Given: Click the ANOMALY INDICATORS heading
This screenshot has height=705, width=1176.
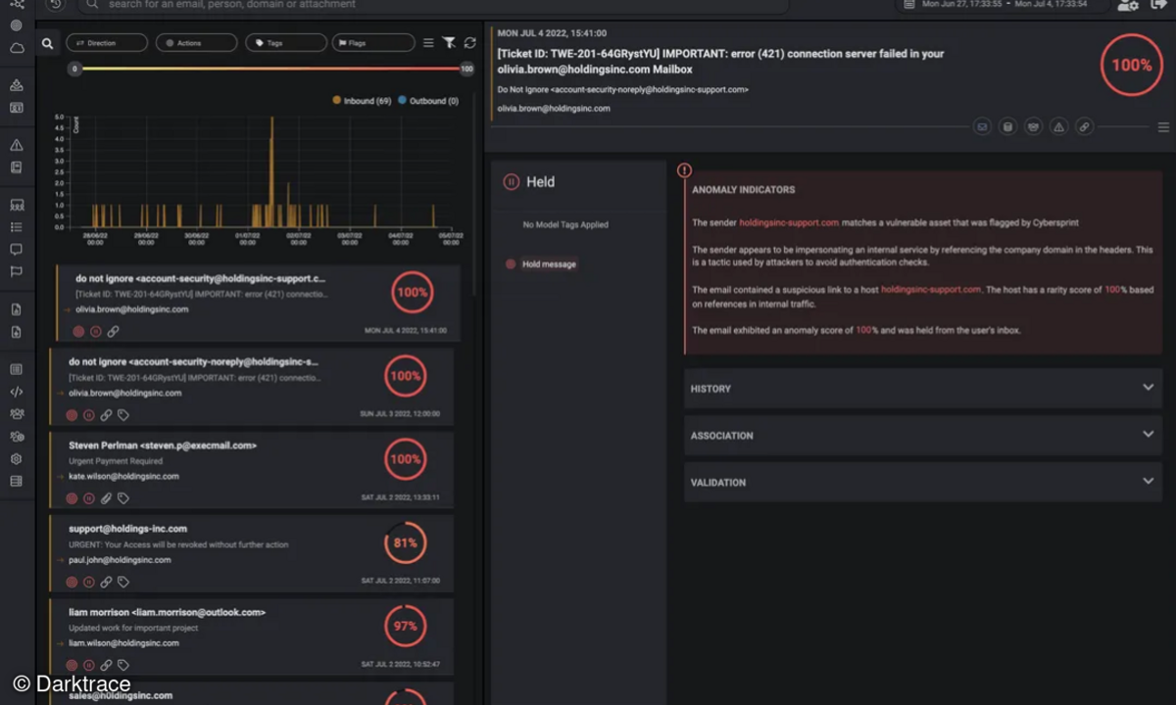Looking at the screenshot, I should click(x=744, y=190).
